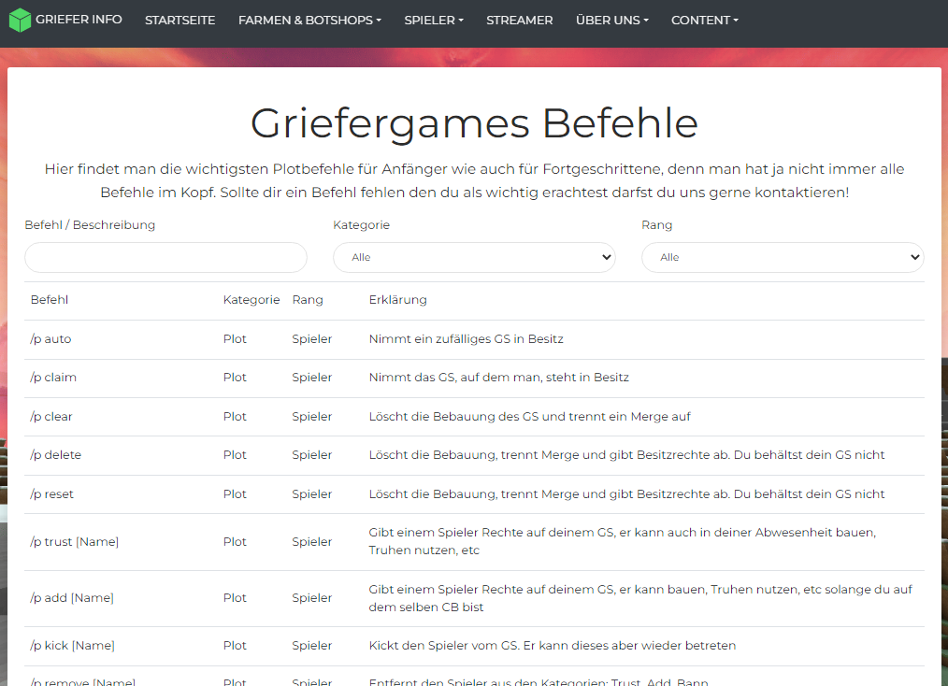948x686 pixels.
Task: Select the /p auto command row
Action: [474, 339]
